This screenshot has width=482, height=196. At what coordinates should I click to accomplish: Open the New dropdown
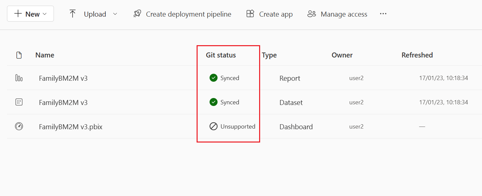pyautogui.click(x=30, y=14)
